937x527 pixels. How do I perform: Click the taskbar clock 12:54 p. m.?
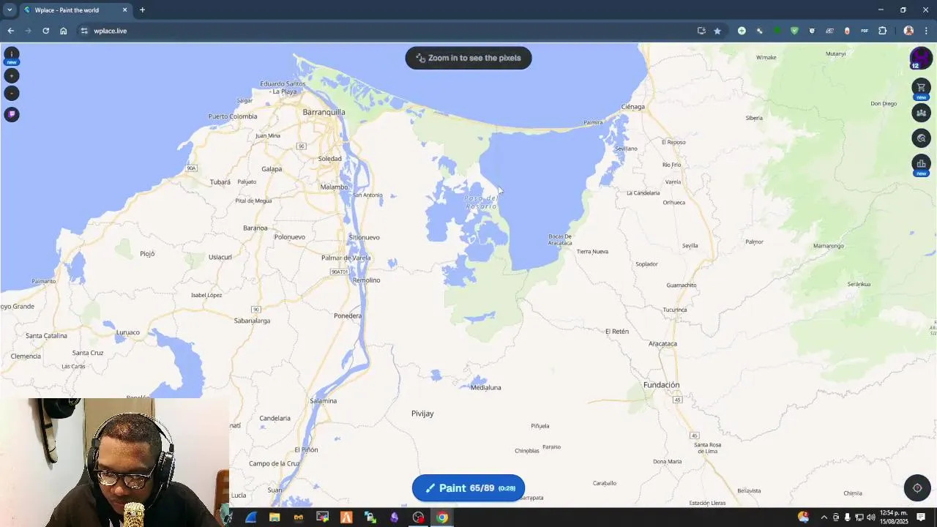tap(893, 517)
